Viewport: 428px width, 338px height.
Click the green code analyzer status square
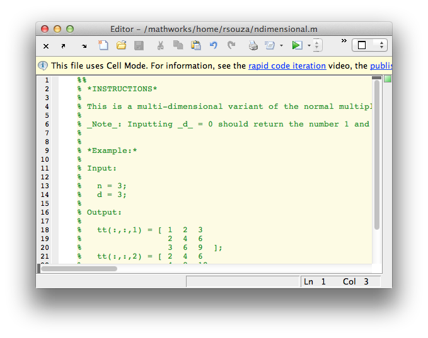[388, 79]
